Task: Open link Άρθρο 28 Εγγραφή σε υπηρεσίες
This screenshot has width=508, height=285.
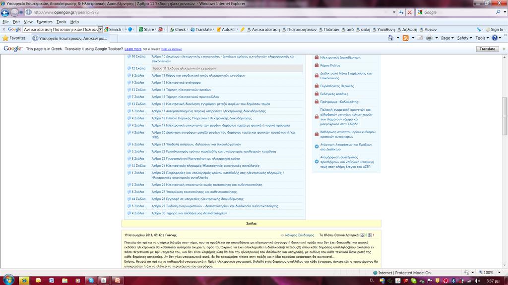Action: (x=197, y=199)
